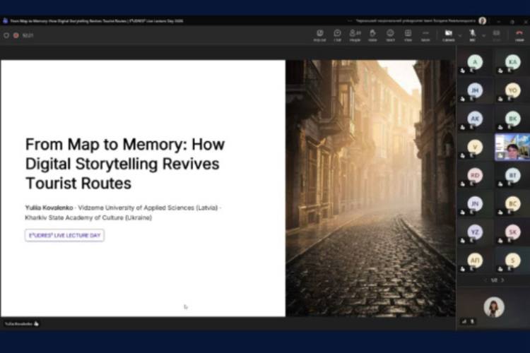The height and width of the screenshot is (353, 530).
Task: Open the People participants list
Action: pos(355,34)
